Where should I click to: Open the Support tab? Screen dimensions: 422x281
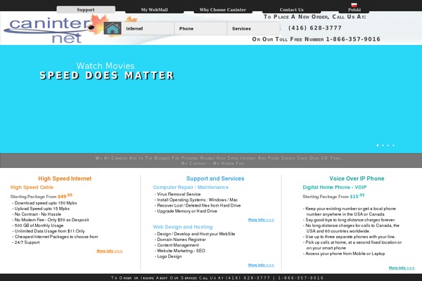point(86,10)
